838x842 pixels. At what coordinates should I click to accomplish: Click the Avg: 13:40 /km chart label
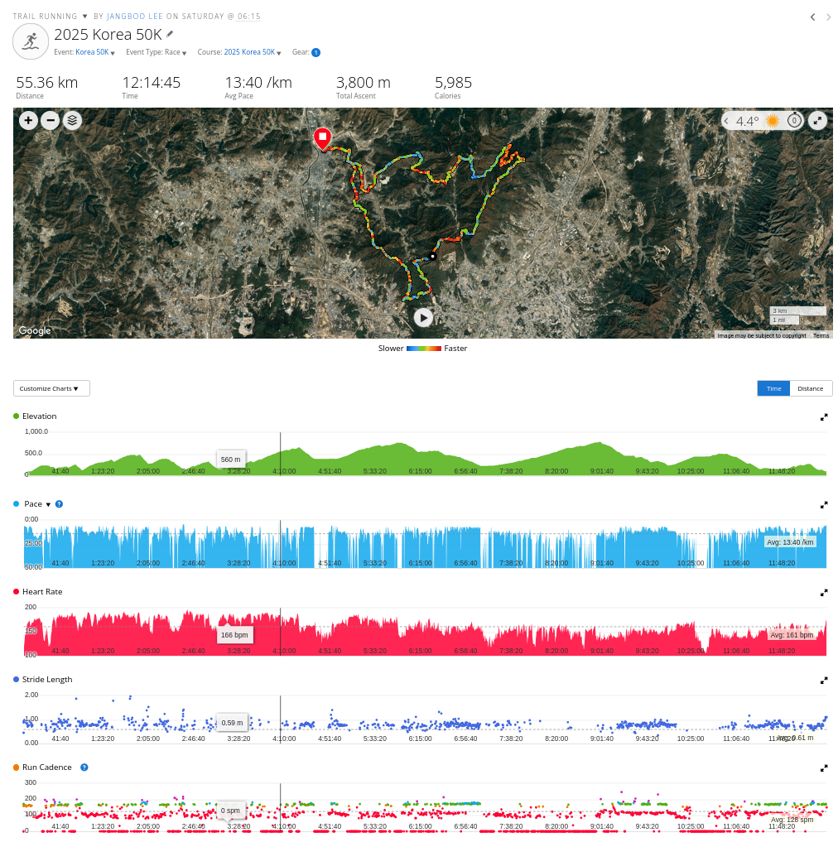click(x=790, y=542)
